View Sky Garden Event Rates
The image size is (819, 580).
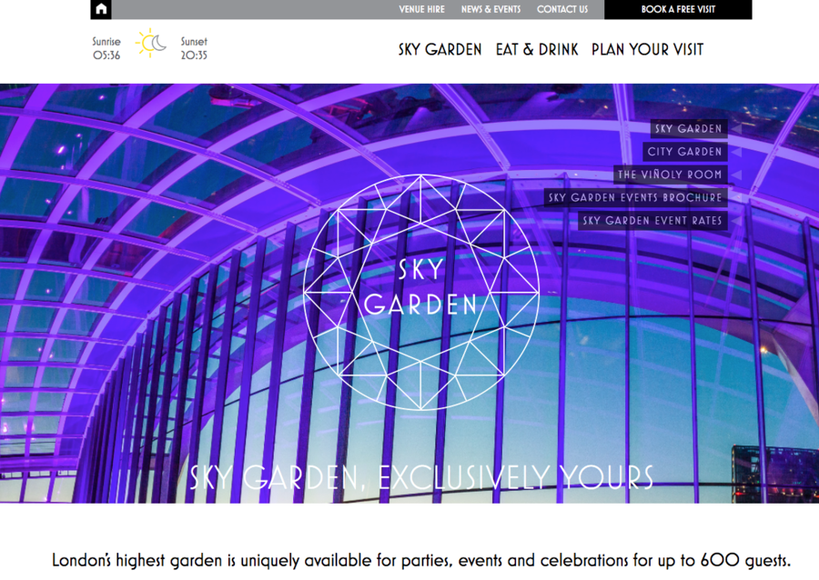[652, 221]
